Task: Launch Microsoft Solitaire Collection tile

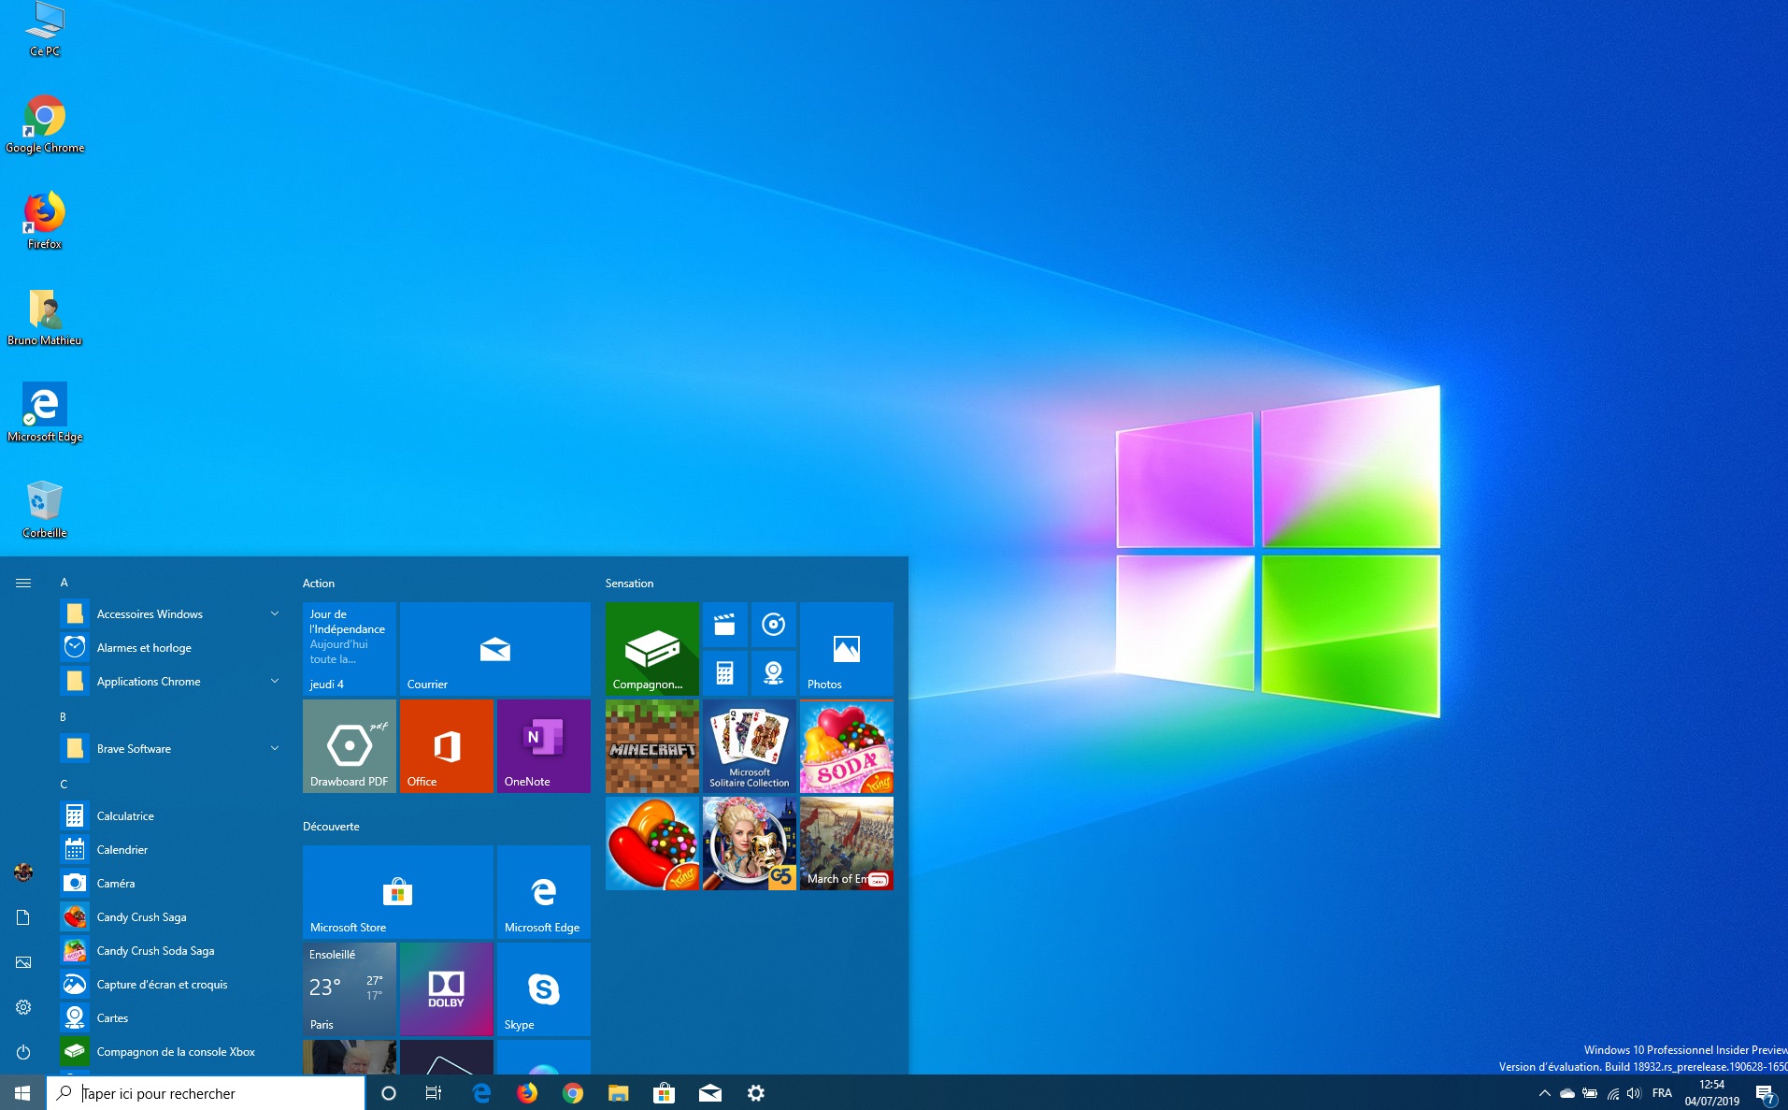Action: click(750, 746)
